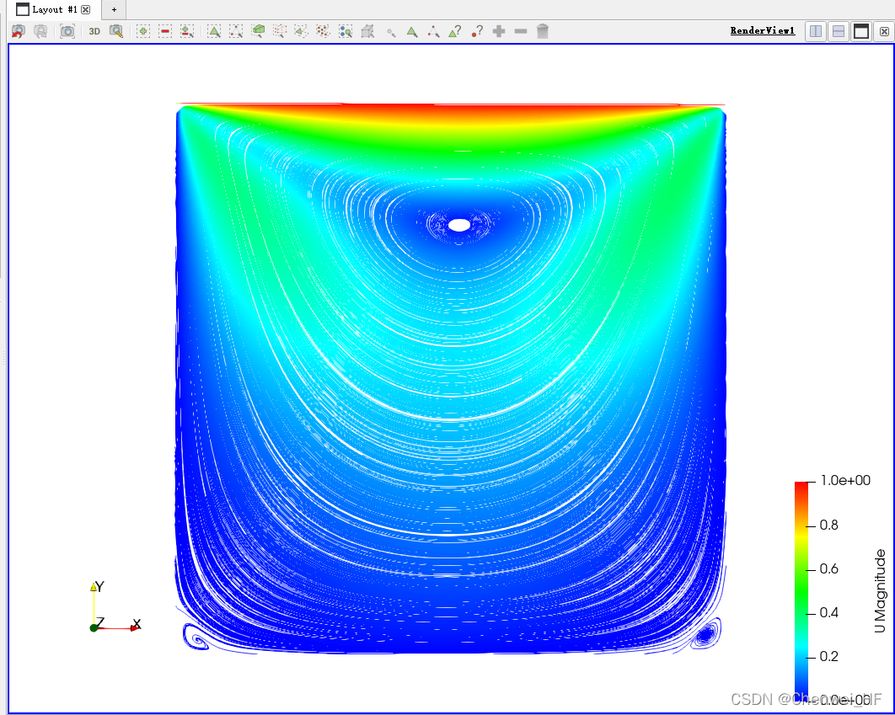Click the 'U Magnitude' legend title
This screenshot has height=715, width=895.
880,590
